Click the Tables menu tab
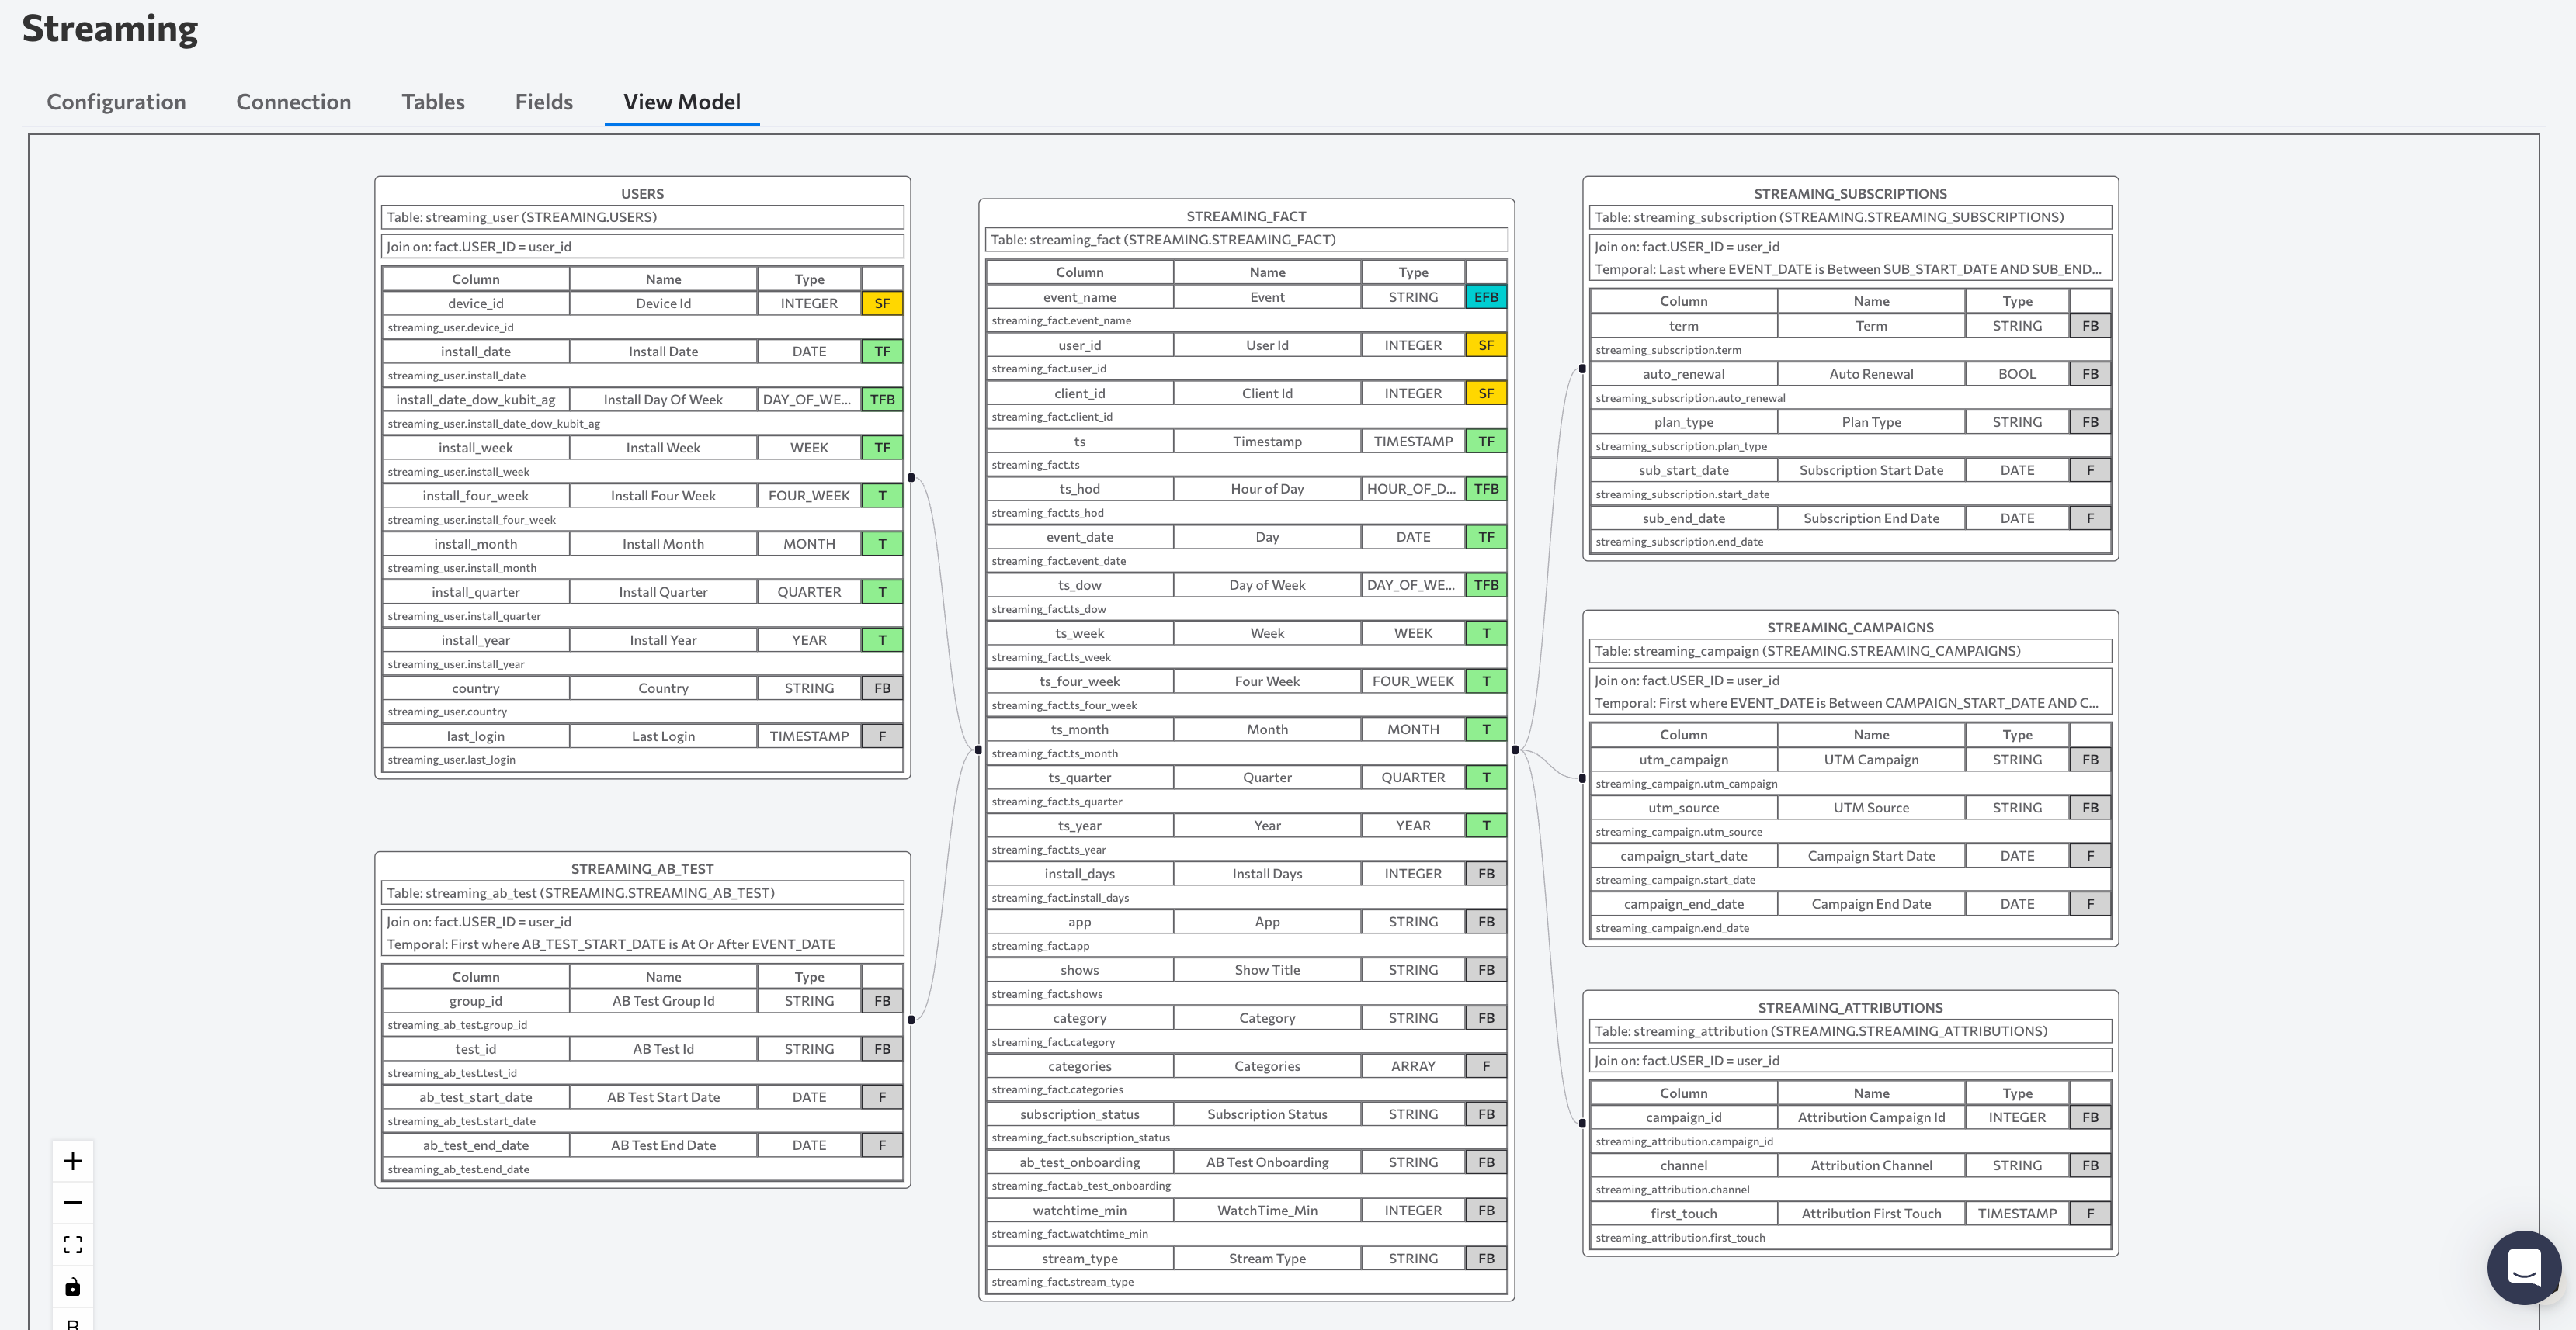This screenshot has width=2576, height=1330. tap(432, 102)
